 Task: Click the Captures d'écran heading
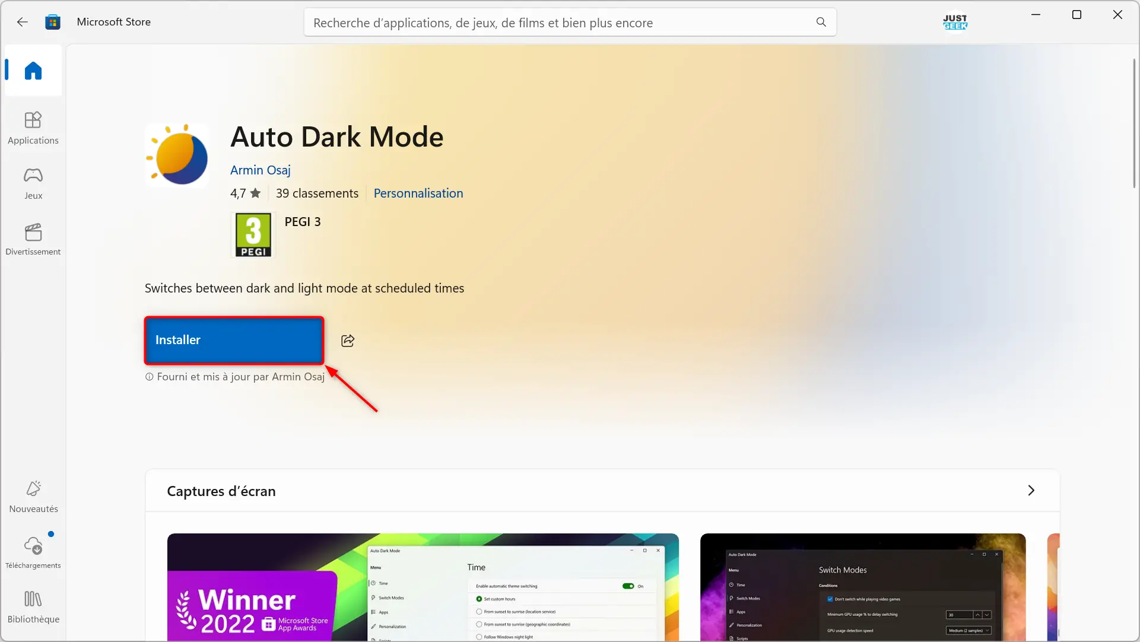(x=221, y=491)
